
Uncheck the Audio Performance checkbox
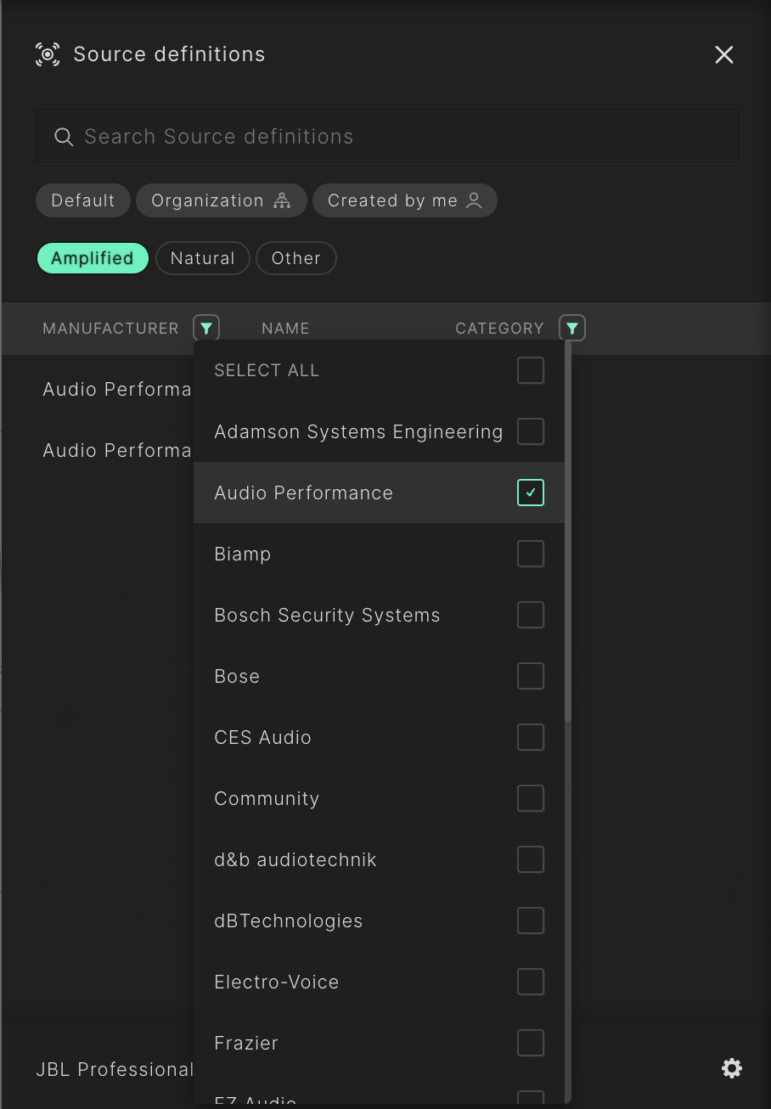531,493
